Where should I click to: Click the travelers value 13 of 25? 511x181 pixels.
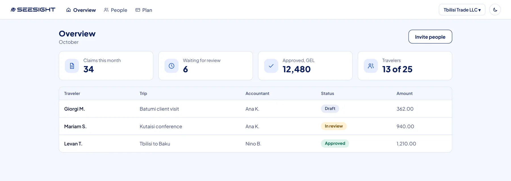pyautogui.click(x=397, y=69)
